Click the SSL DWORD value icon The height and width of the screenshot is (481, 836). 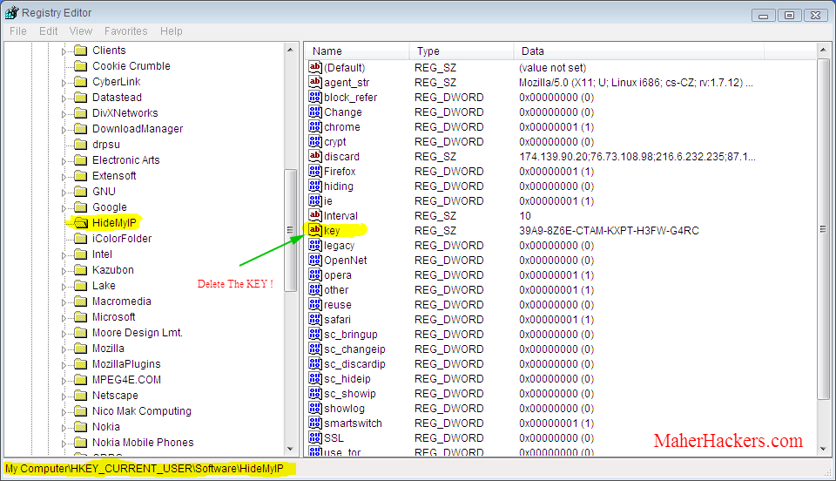315,437
